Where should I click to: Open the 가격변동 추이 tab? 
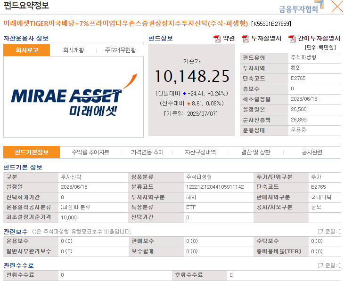click(x=147, y=152)
